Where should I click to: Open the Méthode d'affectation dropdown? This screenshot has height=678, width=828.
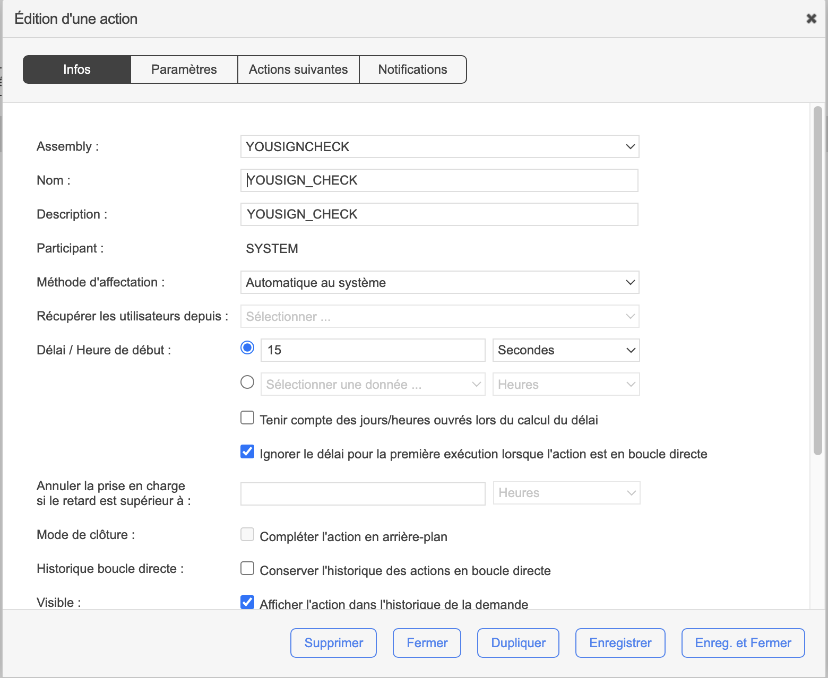point(439,282)
